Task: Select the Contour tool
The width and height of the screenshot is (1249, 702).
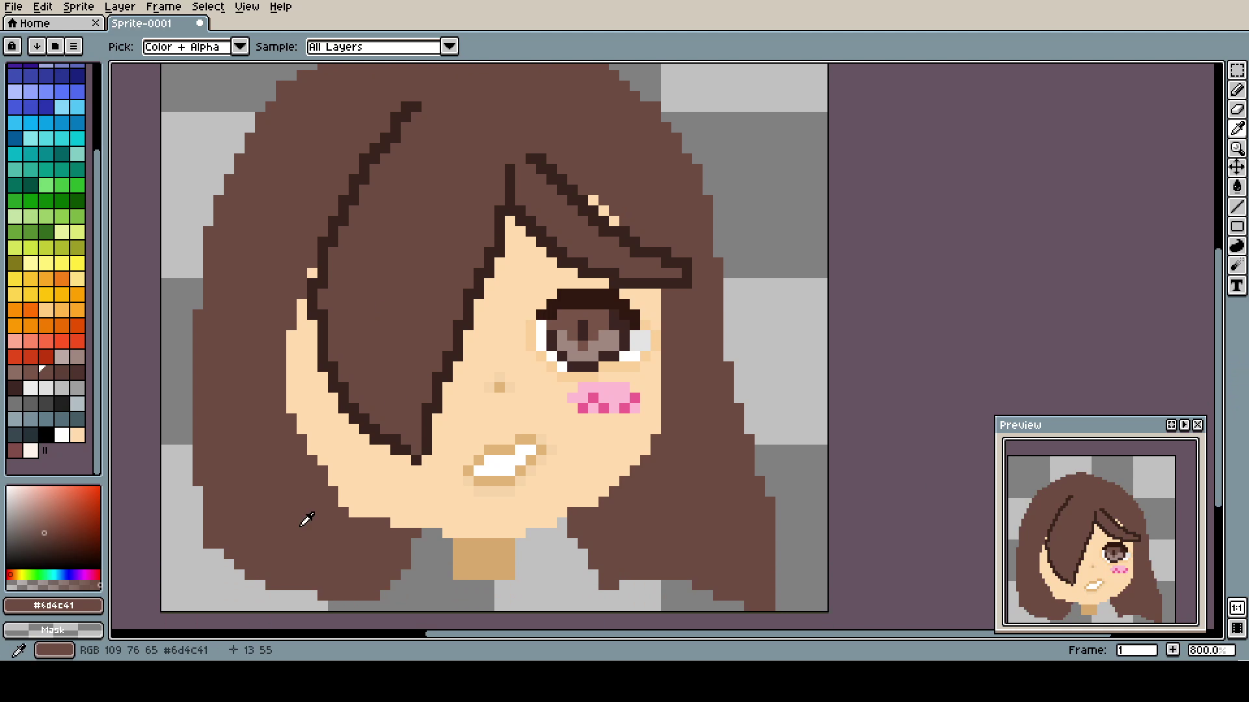Action: pos(1237,246)
